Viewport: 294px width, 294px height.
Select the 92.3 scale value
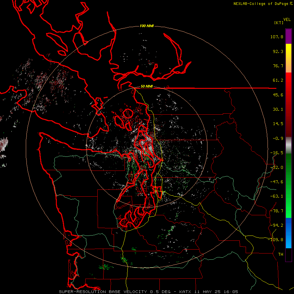pos(278,51)
